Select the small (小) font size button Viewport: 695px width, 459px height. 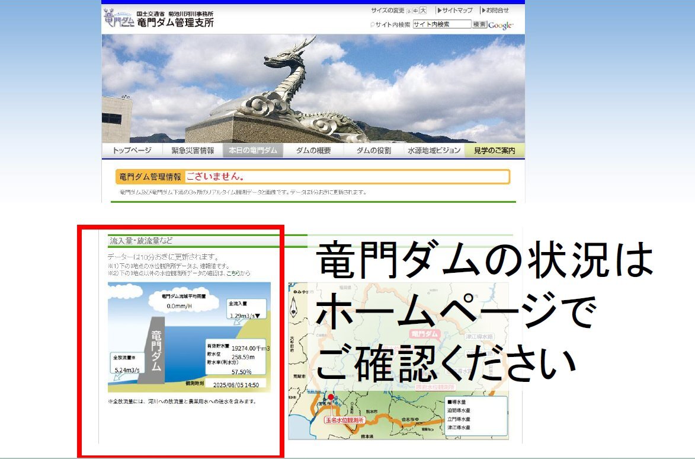pyautogui.click(x=409, y=11)
